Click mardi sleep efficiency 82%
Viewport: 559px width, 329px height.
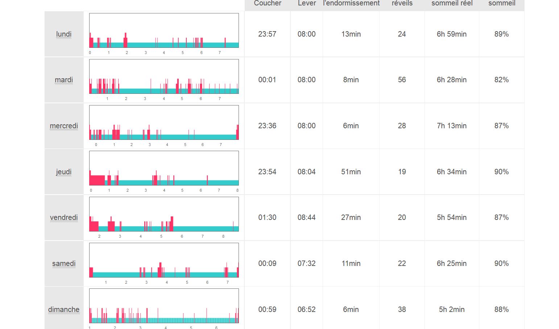(x=501, y=80)
